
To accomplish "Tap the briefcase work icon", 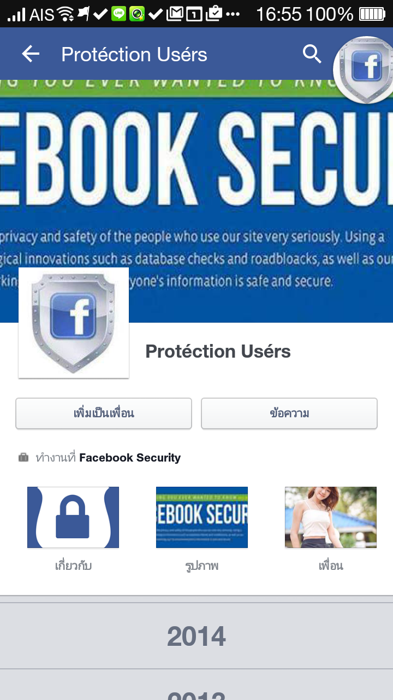I will point(23,457).
